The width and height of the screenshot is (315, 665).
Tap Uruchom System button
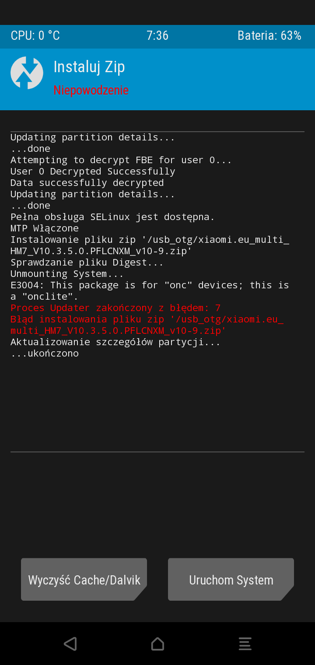pyautogui.click(x=231, y=580)
